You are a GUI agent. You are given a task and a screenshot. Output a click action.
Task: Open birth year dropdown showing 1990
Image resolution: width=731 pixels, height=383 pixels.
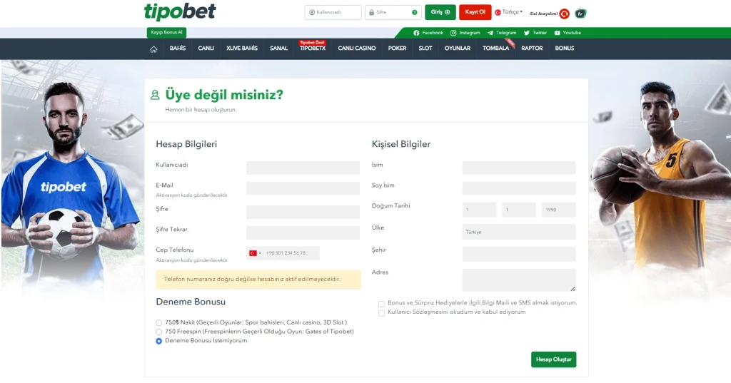point(558,210)
